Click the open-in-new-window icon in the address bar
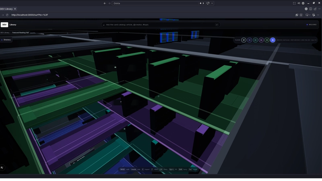The height and width of the screenshot is (181, 322). [297, 15]
